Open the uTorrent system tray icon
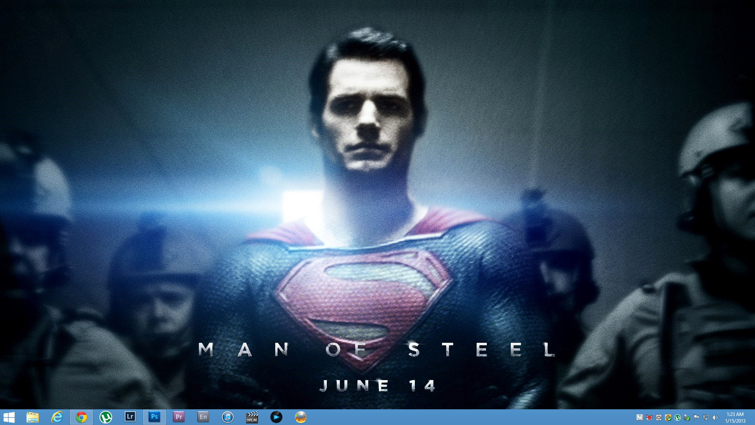The width and height of the screenshot is (755, 425). (678, 418)
